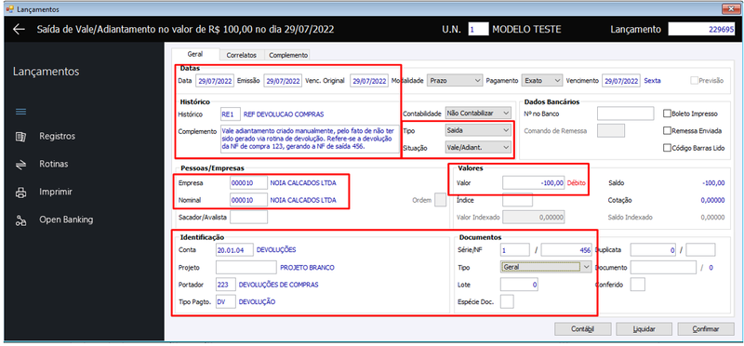744x346 pixels.
Task: Open Rotinas in the sidebar
Action: point(54,165)
